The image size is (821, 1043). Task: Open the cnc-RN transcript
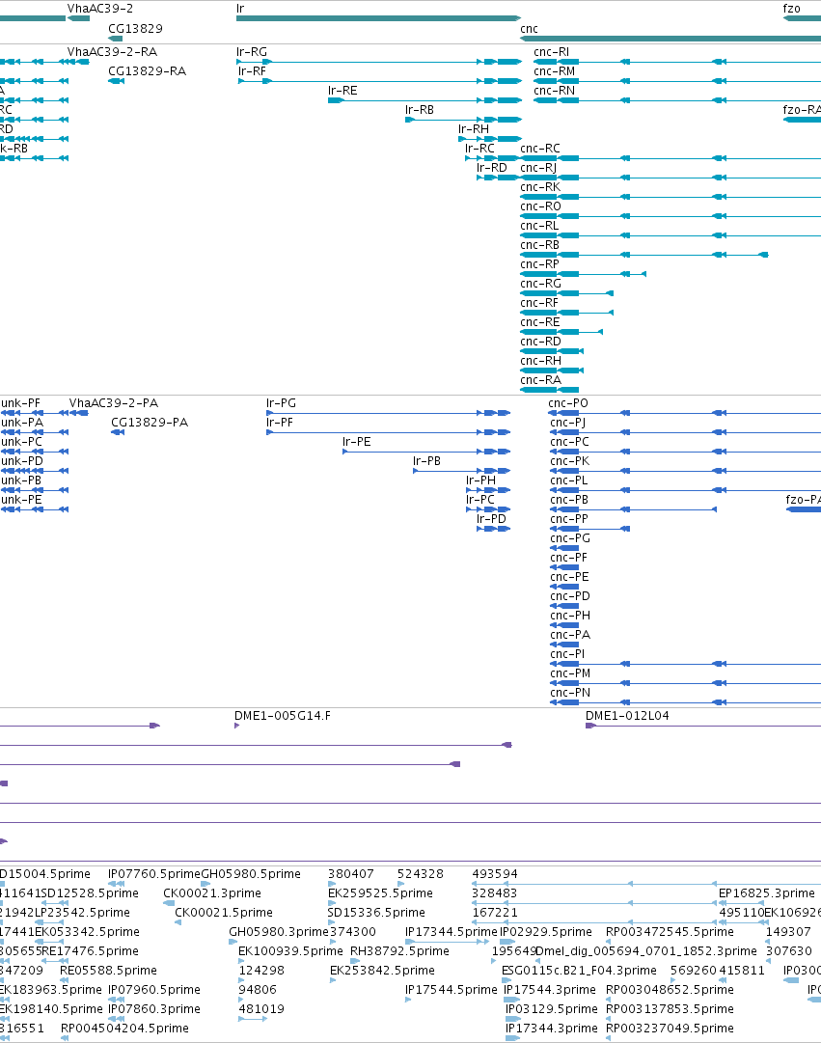click(x=554, y=91)
